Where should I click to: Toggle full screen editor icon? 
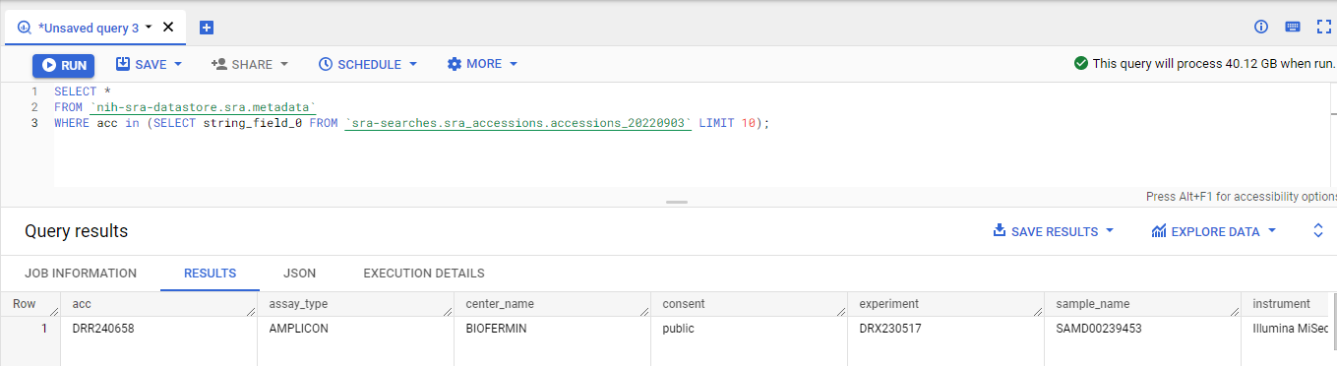tap(1323, 27)
